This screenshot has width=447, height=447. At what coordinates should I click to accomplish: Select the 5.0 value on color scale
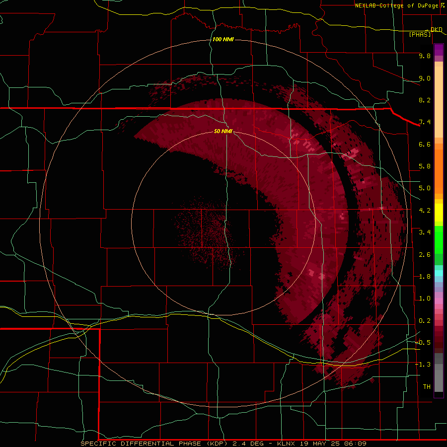coord(425,188)
